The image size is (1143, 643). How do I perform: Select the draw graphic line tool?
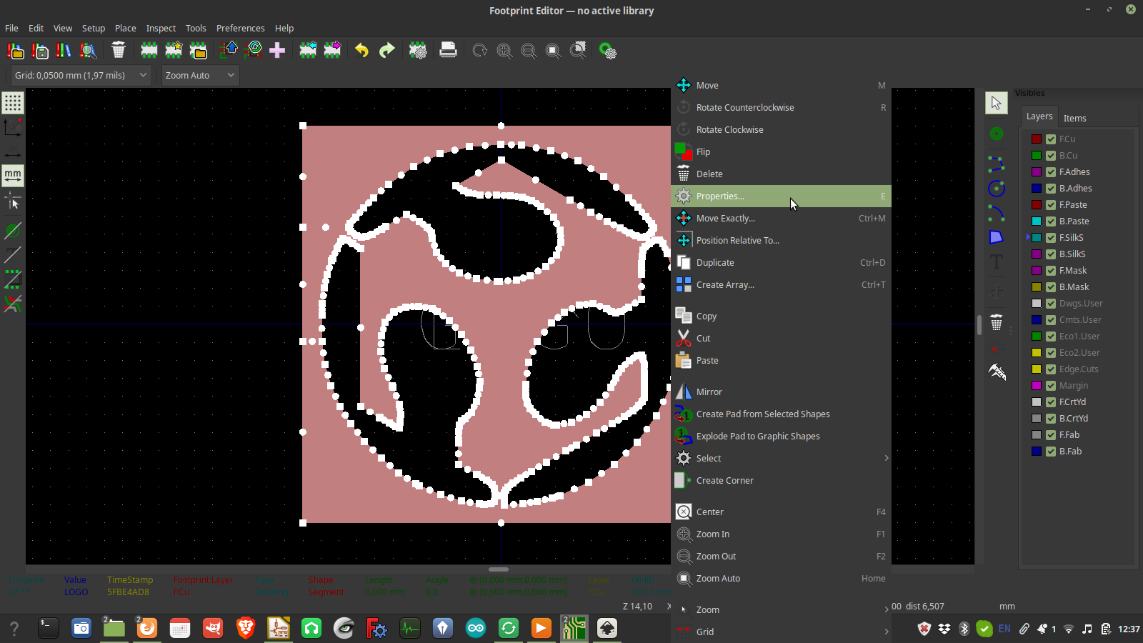pos(996,164)
